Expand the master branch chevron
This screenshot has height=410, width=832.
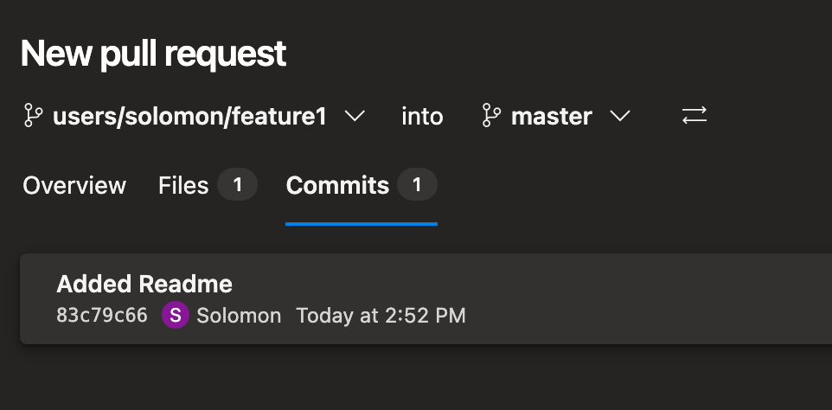point(620,116)
